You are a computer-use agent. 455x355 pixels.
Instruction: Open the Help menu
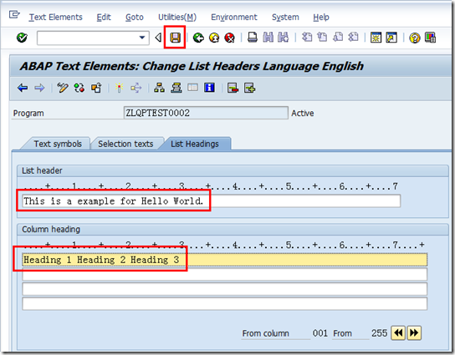click(321, 18)
